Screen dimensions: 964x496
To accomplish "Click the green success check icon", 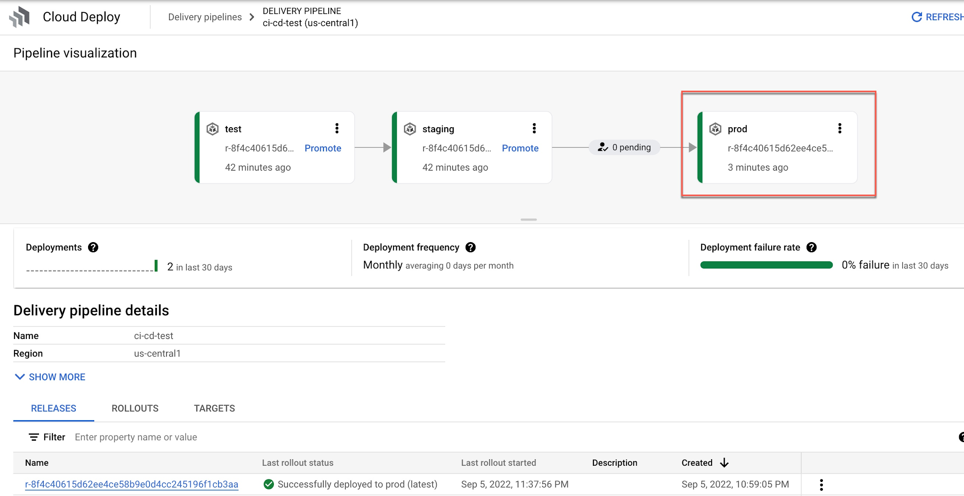I will click(x=269, y=484).
